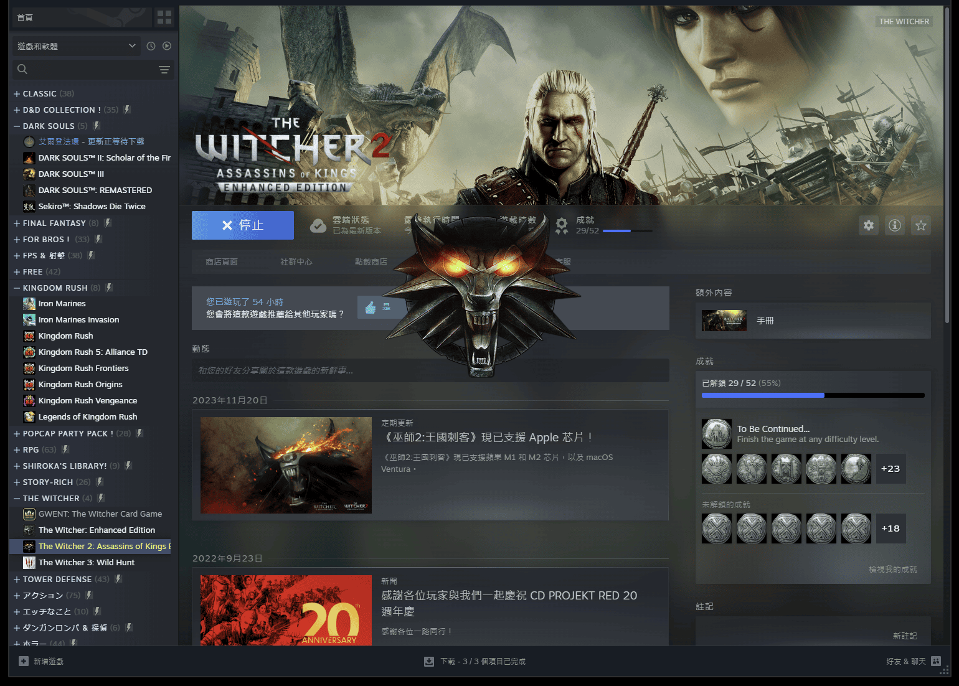Switch library to grid view icon
Screen dimensions: 959x686
(x=164, y=17)
